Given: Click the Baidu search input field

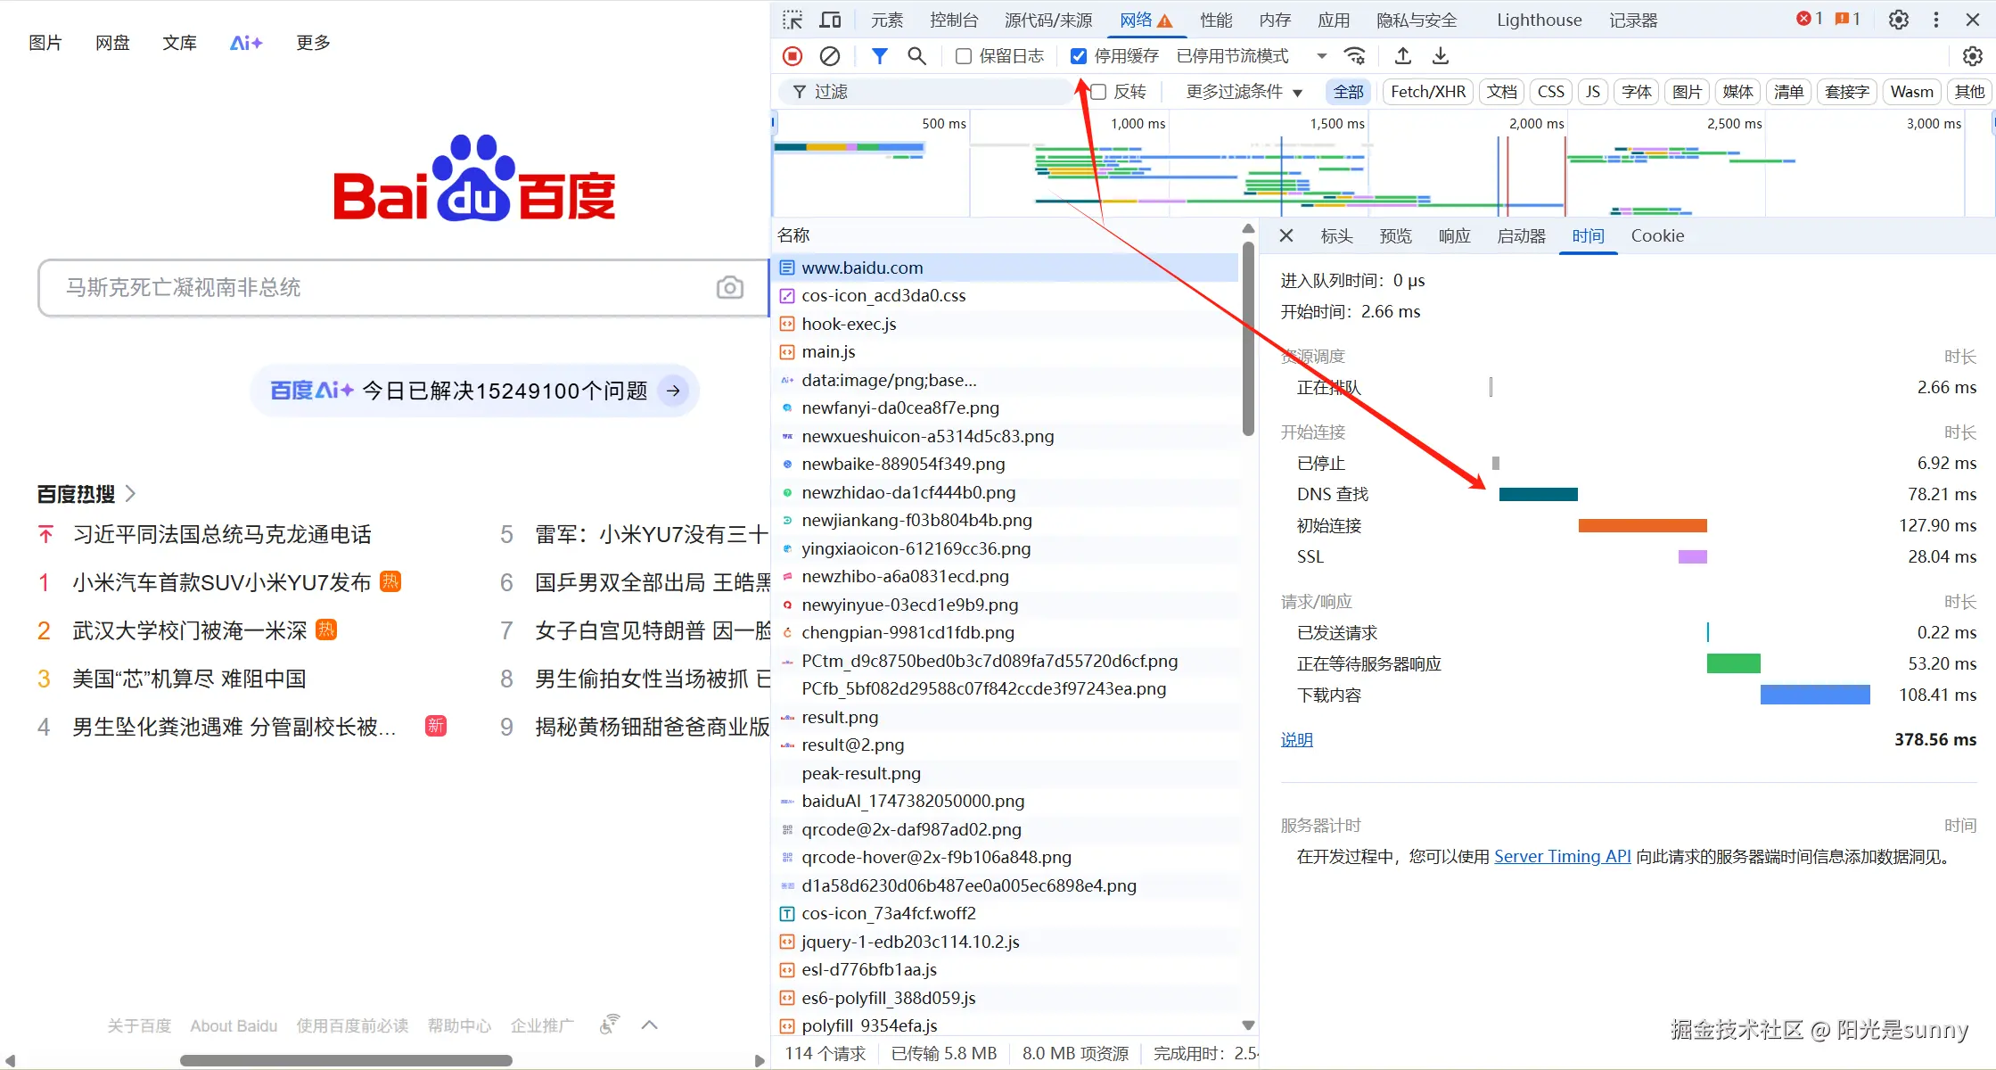Looking at the screenshot, I should [x=374, y=287].
